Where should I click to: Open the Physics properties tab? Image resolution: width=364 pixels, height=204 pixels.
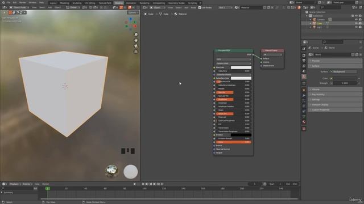point(304,106)
